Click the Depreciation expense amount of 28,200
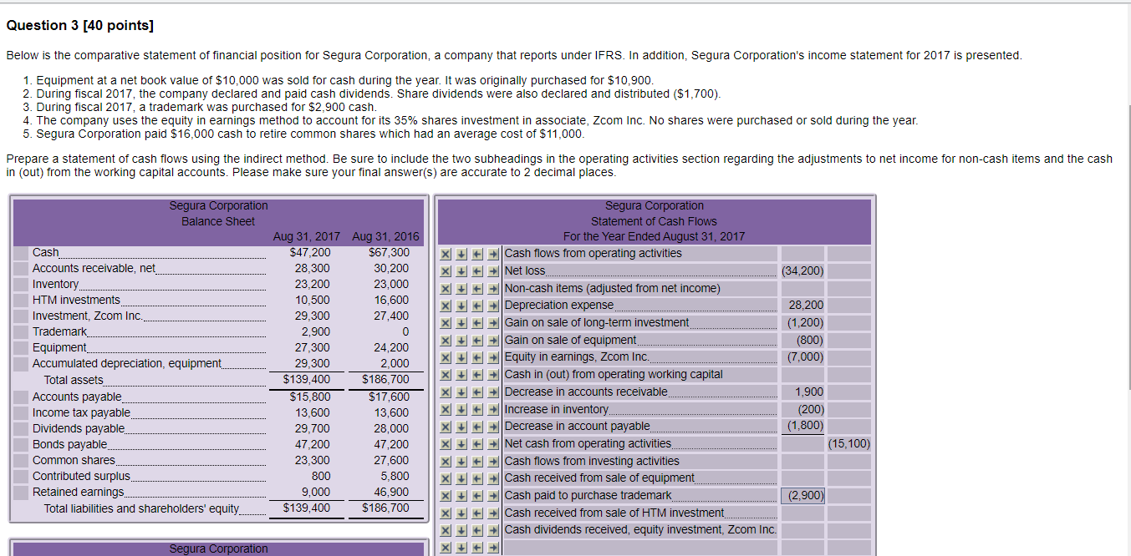The height and width of the screenshot is (556, 1131). 802,305
